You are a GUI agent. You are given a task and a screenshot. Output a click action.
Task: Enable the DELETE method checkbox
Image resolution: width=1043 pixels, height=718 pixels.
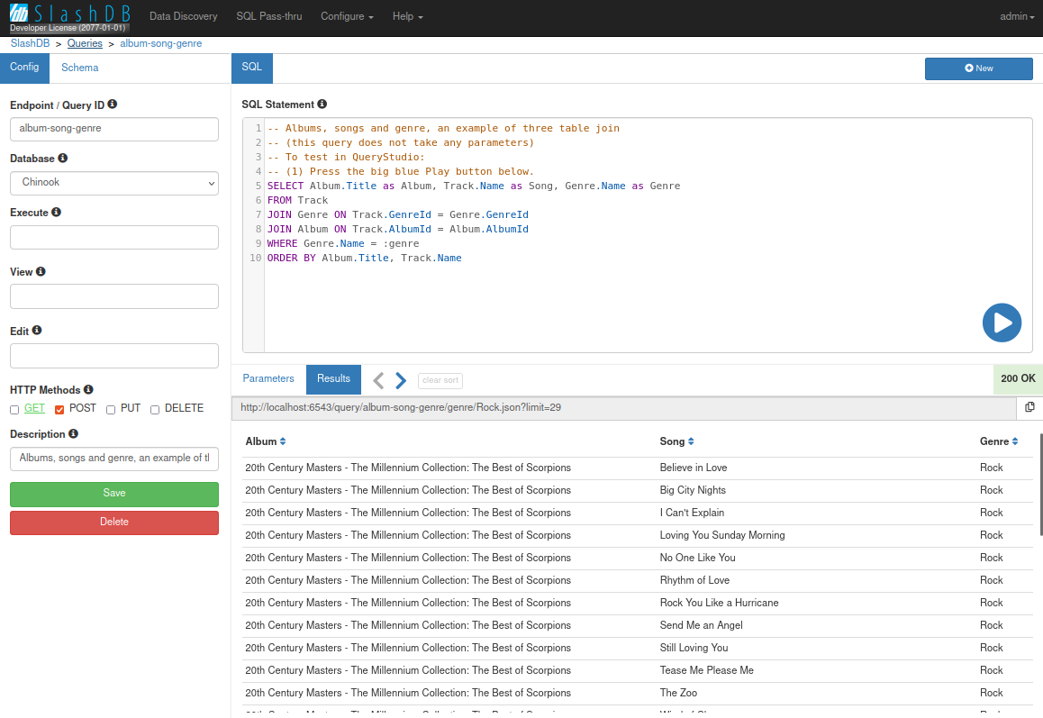155,410
